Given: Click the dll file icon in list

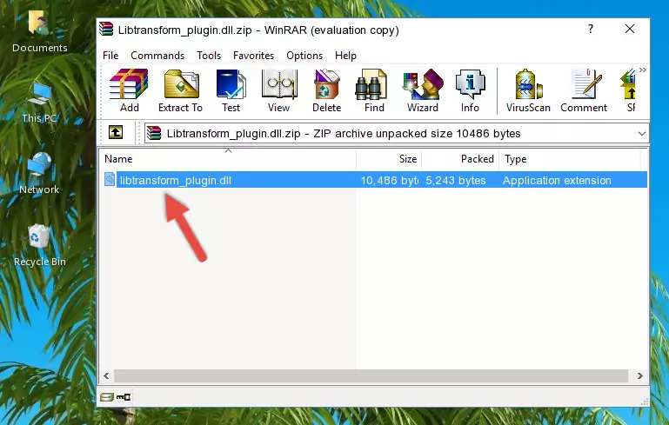Looking at the screenshot, I should tap(110, 179).
